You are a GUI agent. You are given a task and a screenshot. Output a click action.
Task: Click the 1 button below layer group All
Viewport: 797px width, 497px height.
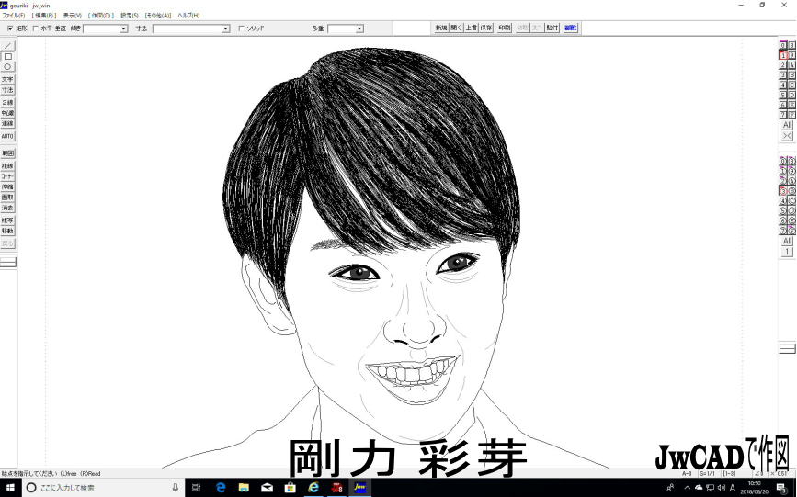point(787,252)
